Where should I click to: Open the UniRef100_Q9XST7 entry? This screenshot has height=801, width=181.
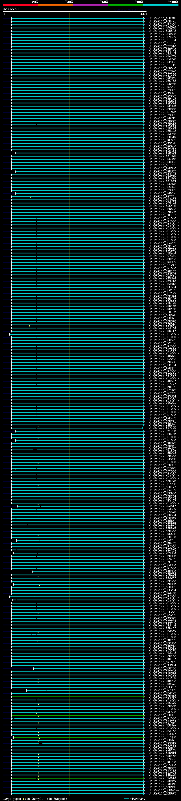coord(162,506)
